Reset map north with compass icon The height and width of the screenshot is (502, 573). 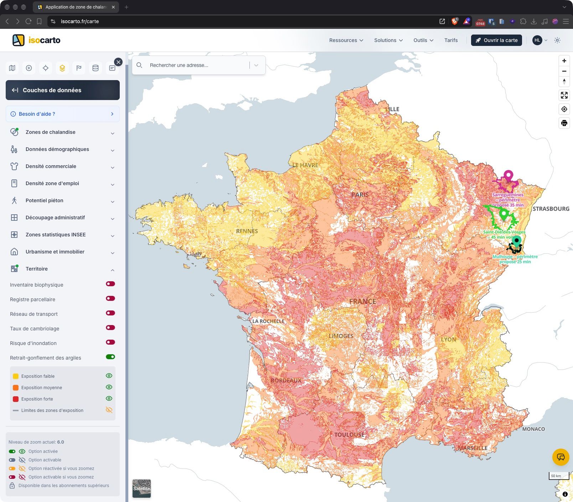click(x=564, y=82)
